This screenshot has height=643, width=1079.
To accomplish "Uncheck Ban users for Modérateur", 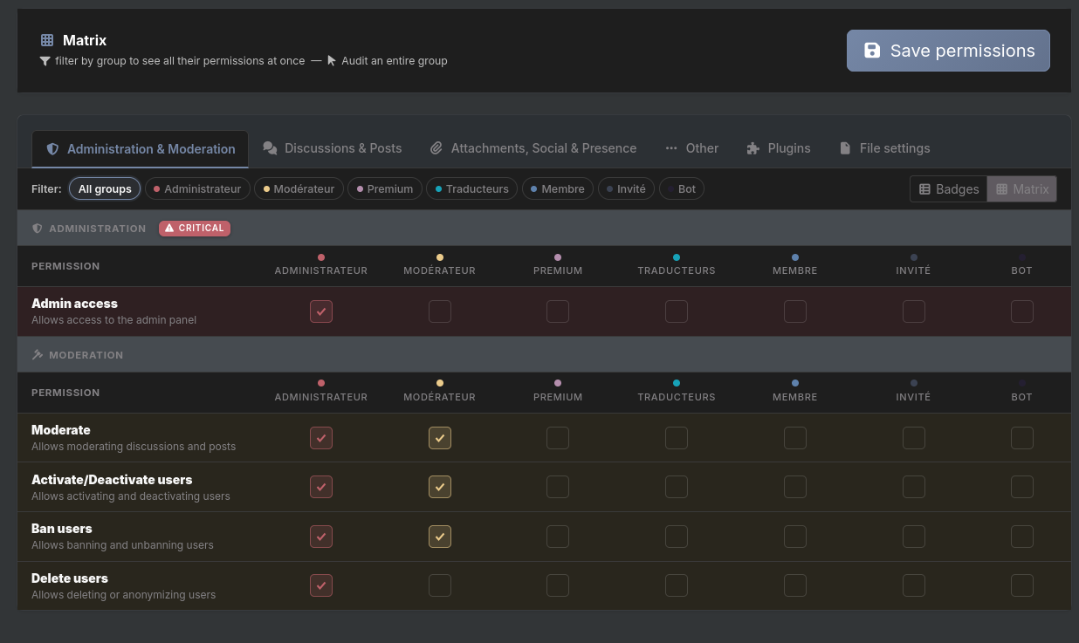I will (x=440, y=537).
